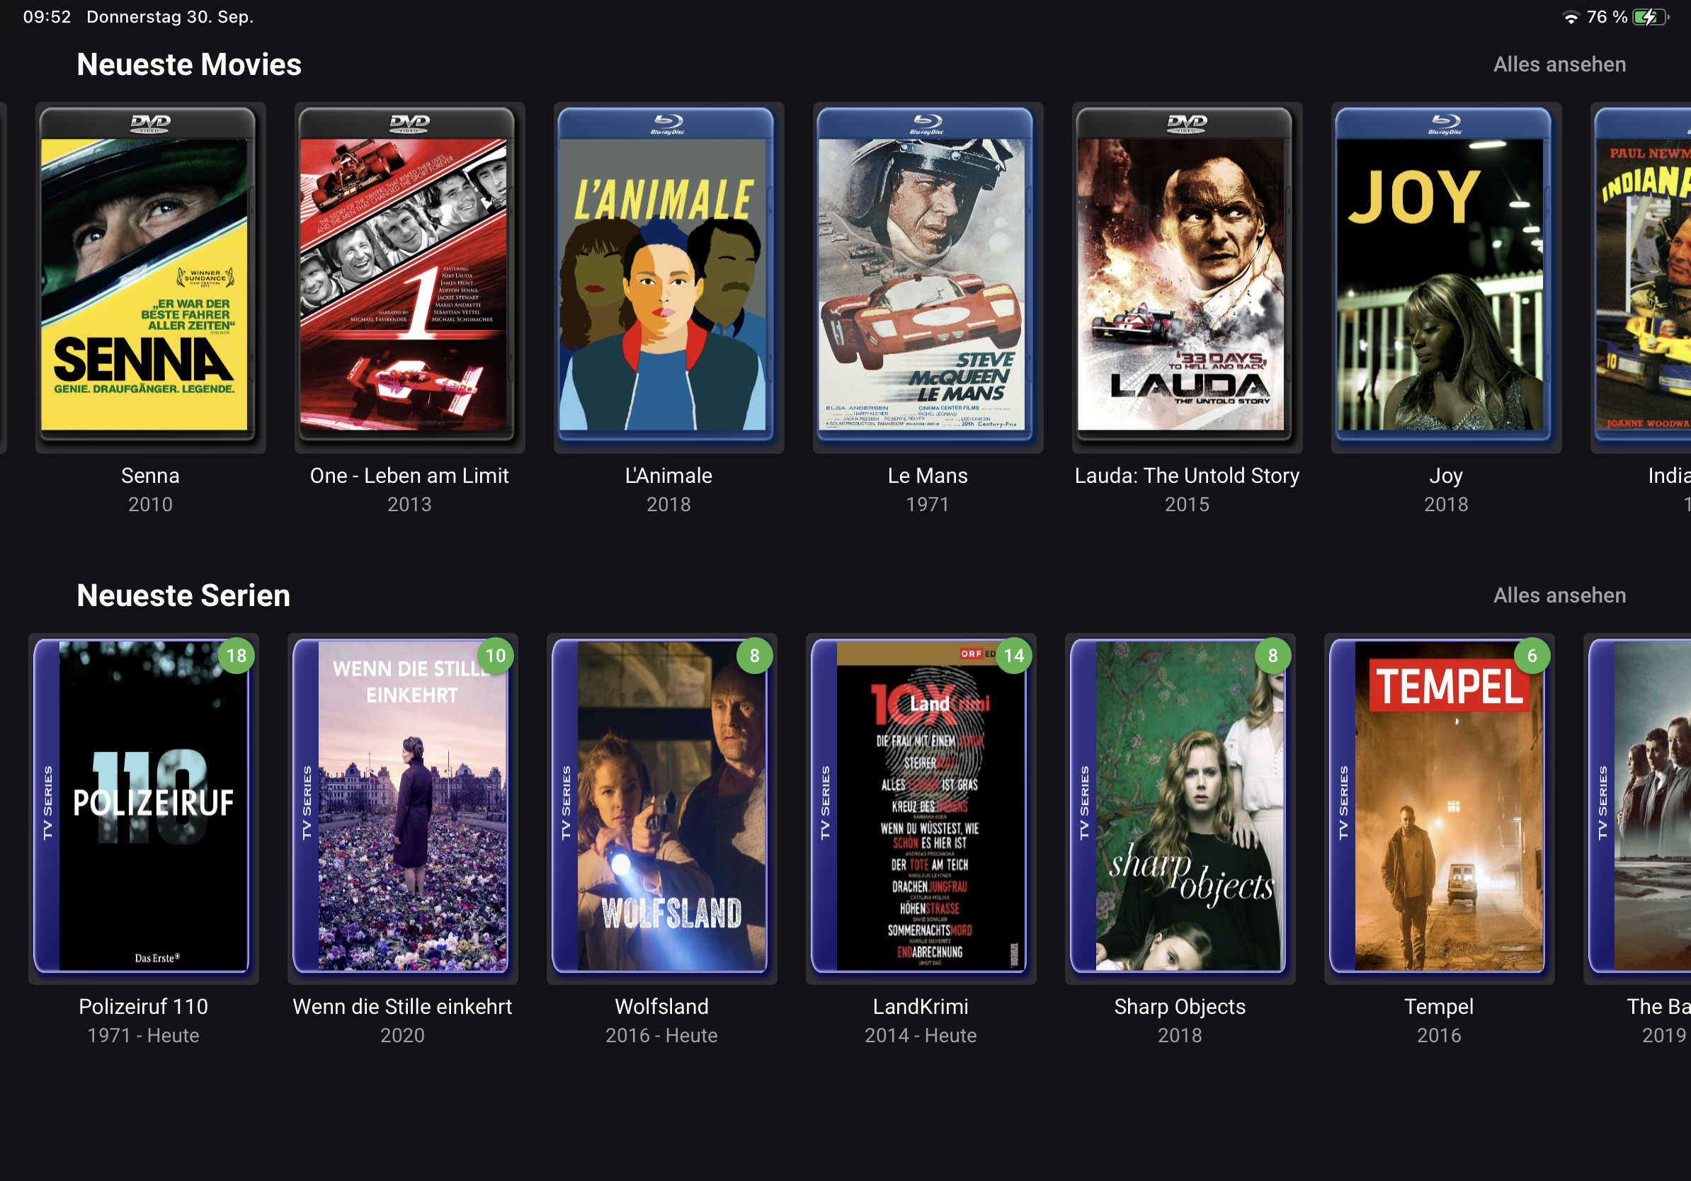Tap the Wi-Fi status icon
Image resolution: width=1691 pixels, height=1181 pixels.
click(x=1570, y=17)
